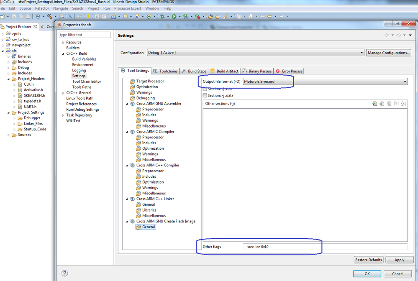Collapse Cross ARM C++ Linker node
This screenshot has height=281, width=418.
[127, 199]
